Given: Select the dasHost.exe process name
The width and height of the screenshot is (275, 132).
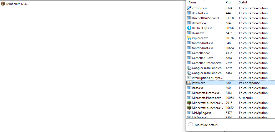Looking at the screenshot, I should pyautogui.click(x=200, y=13).
